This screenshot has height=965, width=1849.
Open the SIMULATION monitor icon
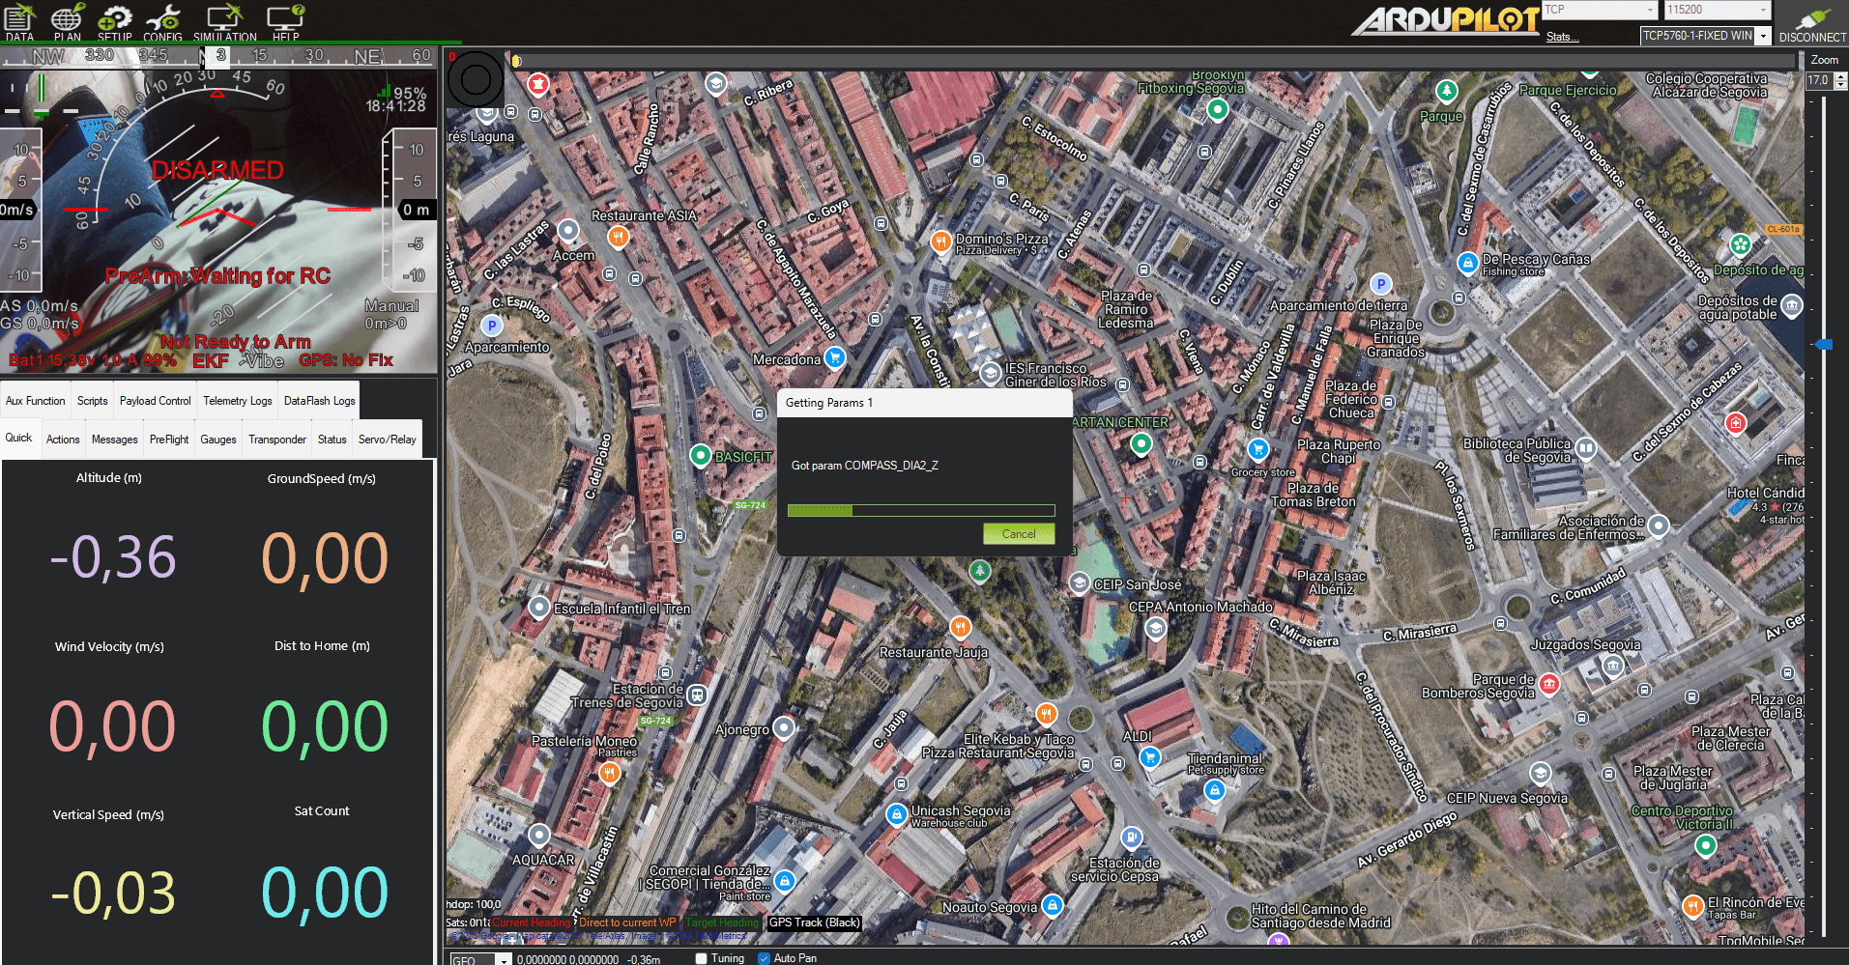224,21
